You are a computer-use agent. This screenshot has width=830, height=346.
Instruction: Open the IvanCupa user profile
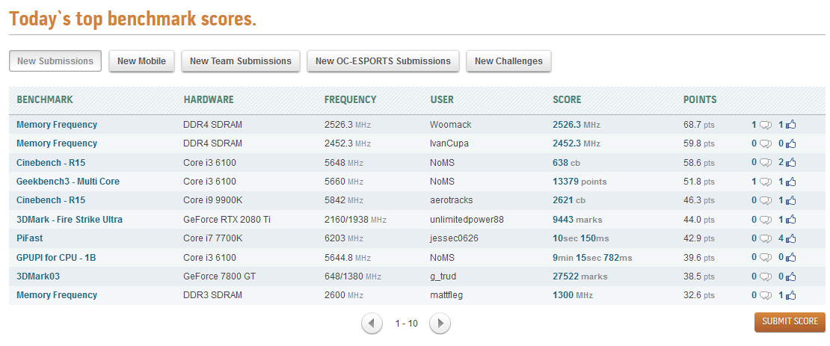(x=450, y=143)
